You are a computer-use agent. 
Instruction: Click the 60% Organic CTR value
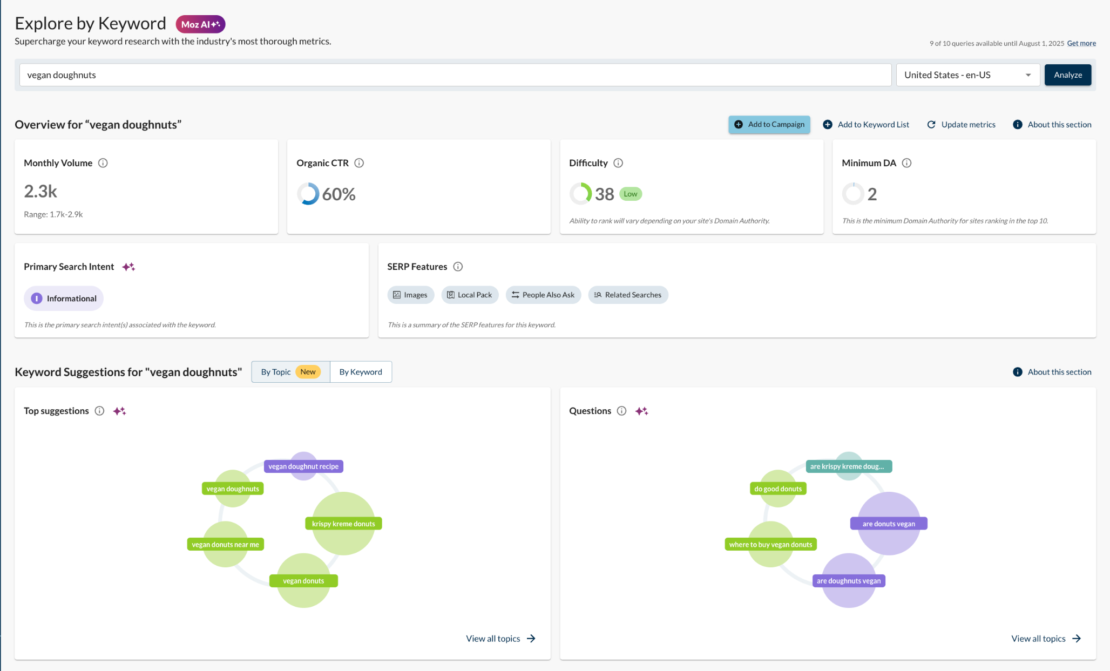[339, 194]
